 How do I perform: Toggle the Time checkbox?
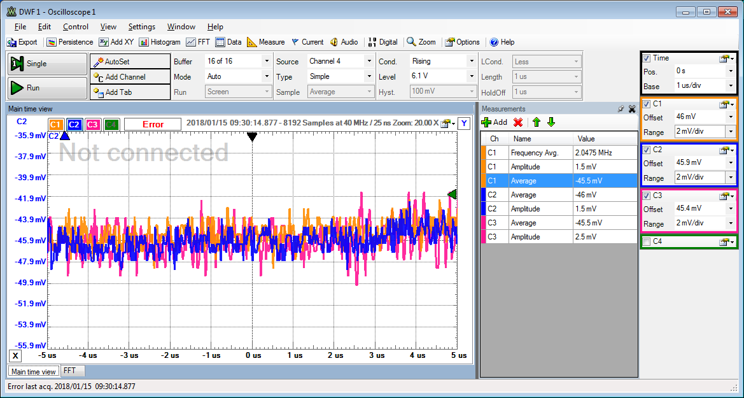(x=647, y=58)
